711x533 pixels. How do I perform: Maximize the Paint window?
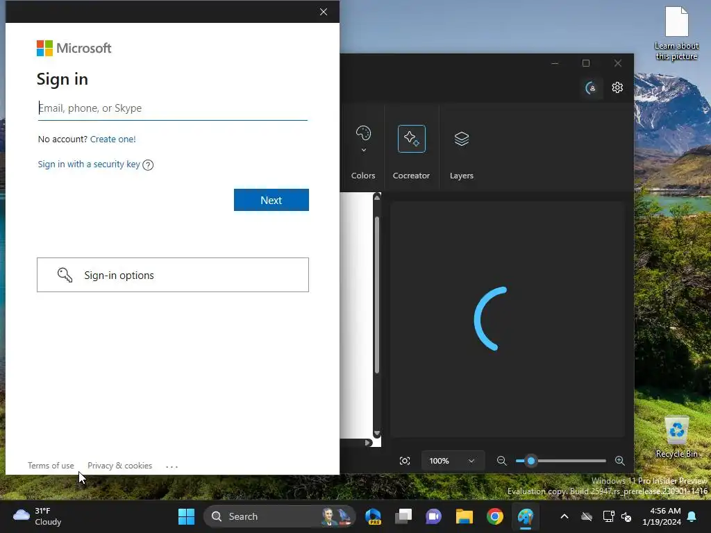point(586,63)
